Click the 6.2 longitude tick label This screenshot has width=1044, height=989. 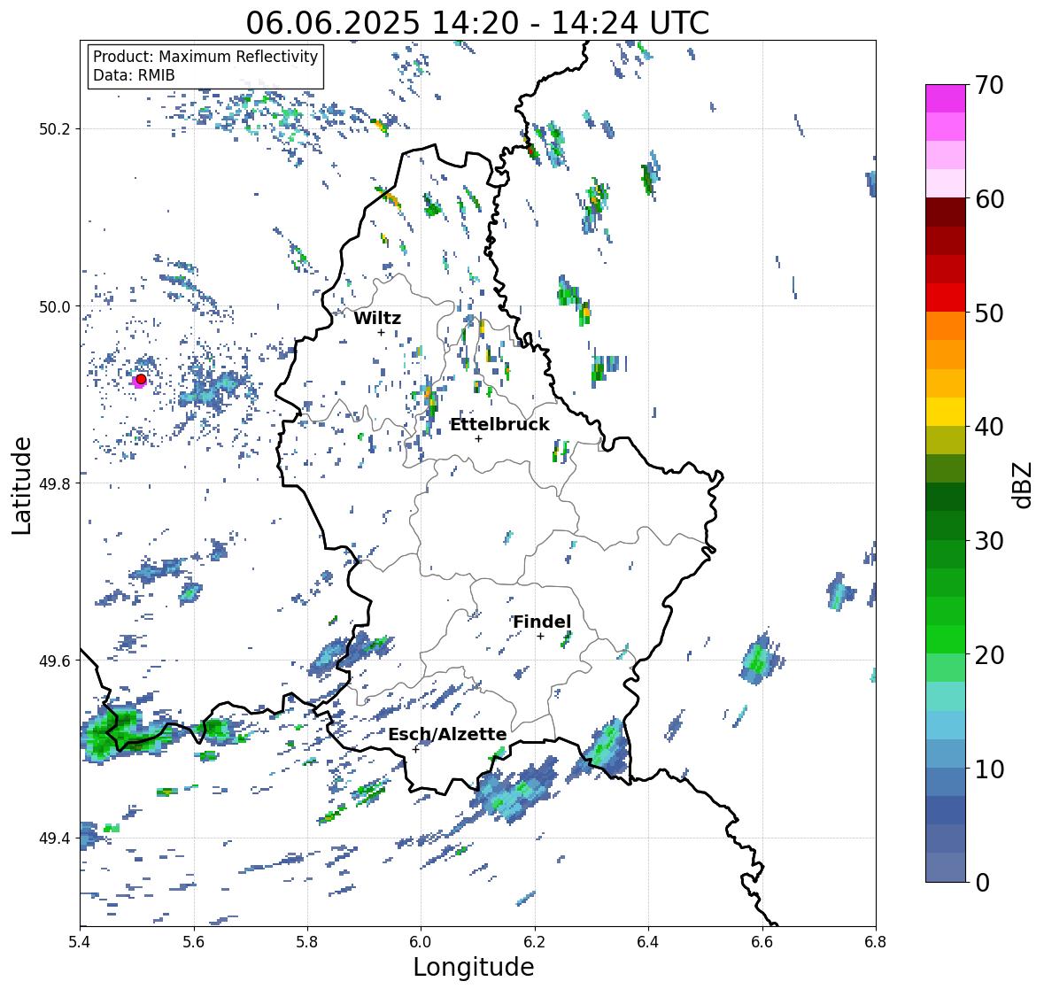pos(535,942)
